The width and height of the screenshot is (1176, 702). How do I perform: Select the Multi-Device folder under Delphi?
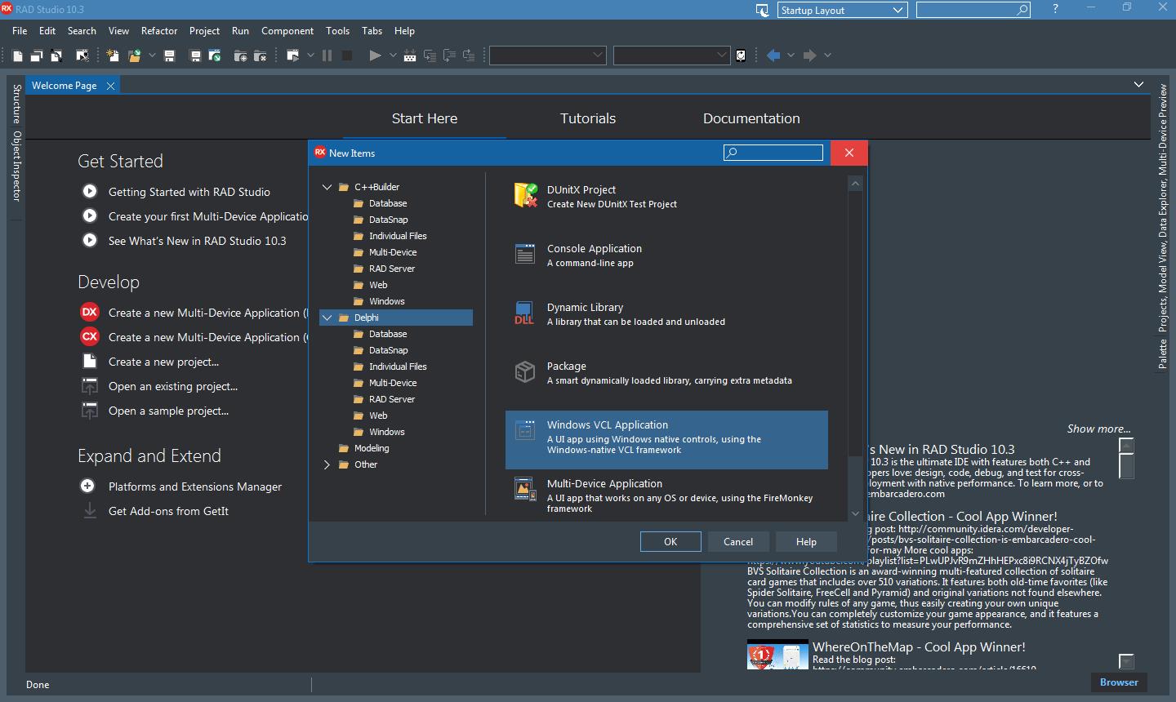point(393,383)
